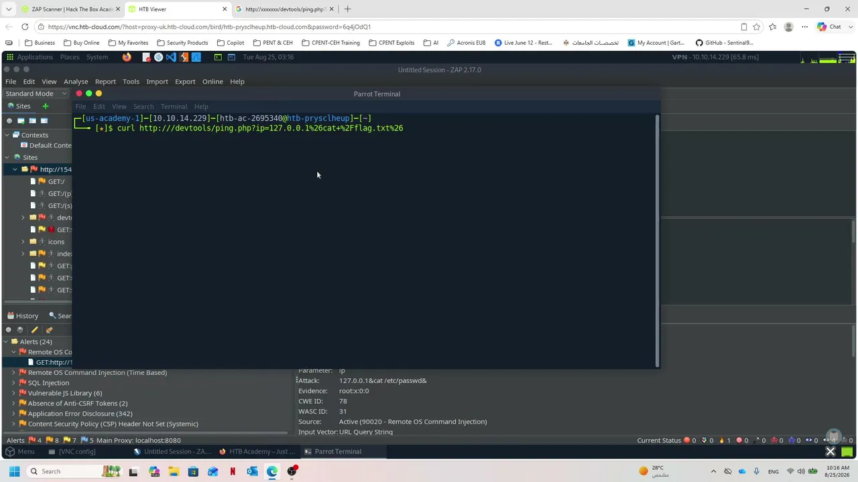
Task: Select the Content Security Policy alert row
Action: [x=109, y=424]
